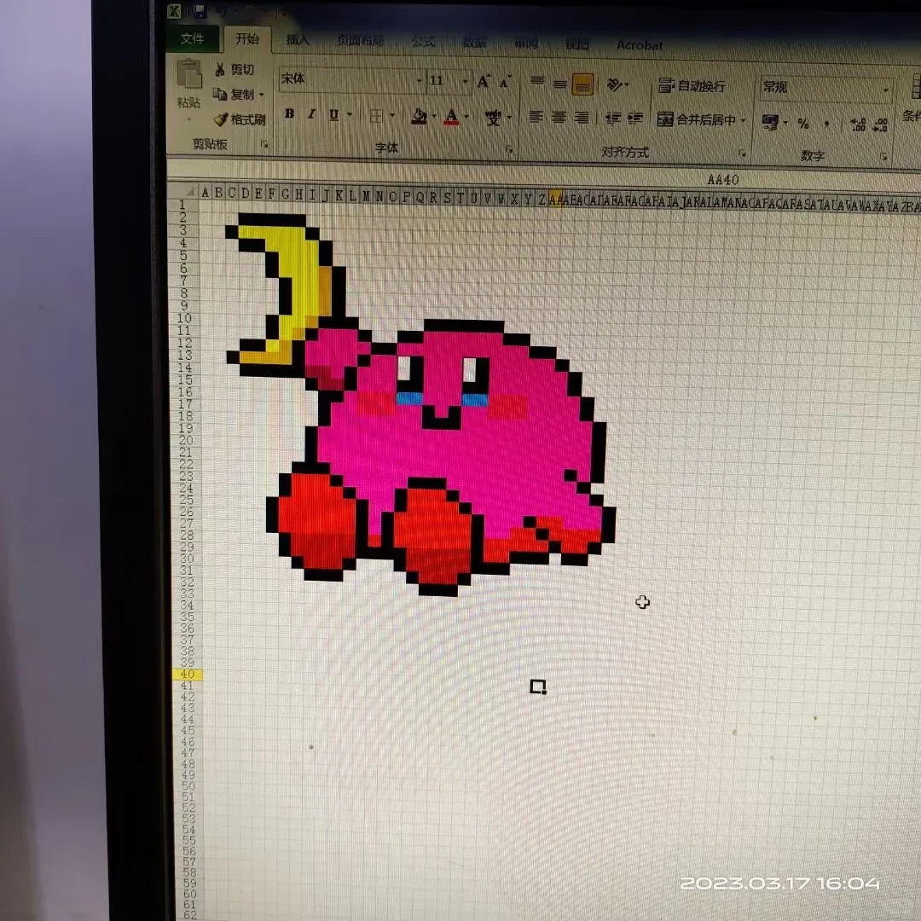Click the decrease decimal icon
The width and height of the screenshot is (921, 921).
880,125
